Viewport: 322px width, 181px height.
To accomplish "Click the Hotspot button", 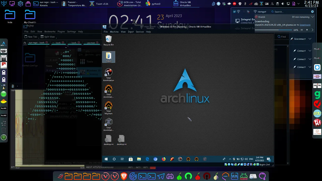I will (x=260, y=12).
